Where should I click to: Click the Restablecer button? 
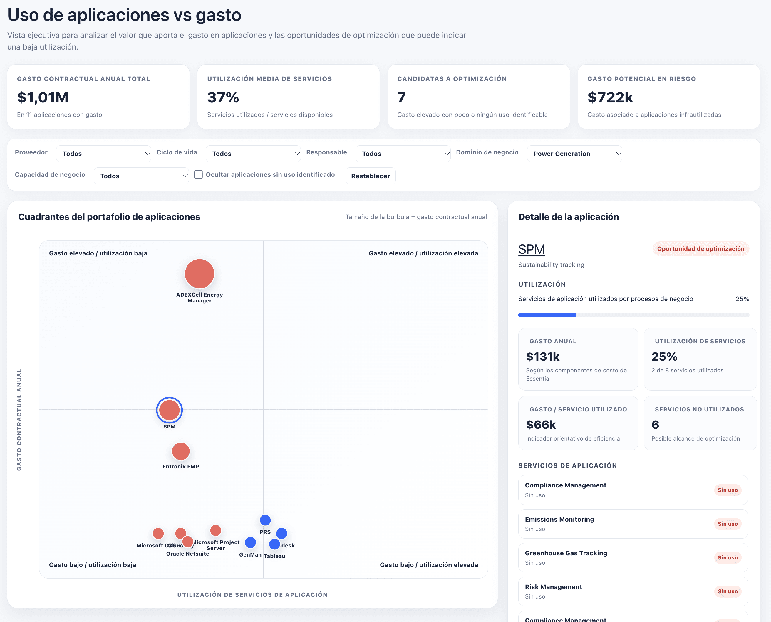(370, 176)
